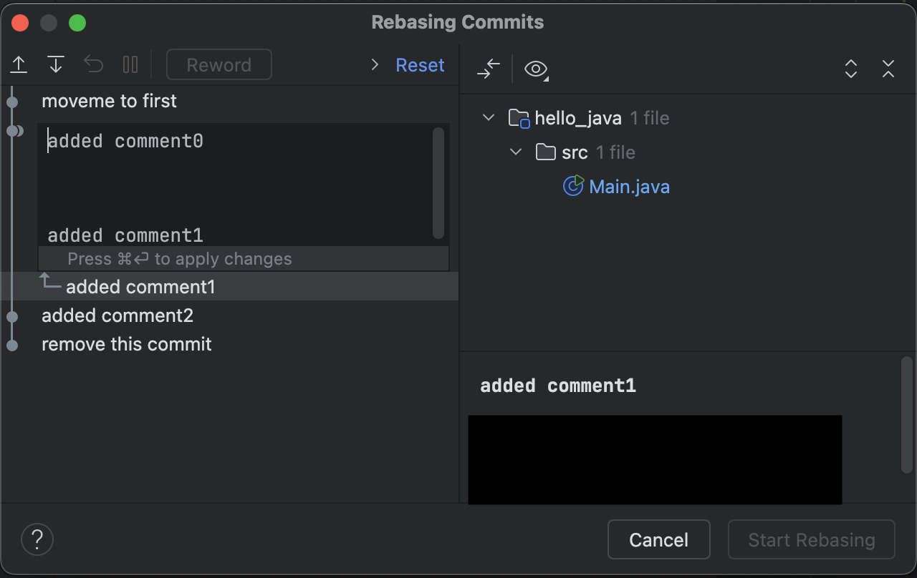917x578 pixels.
Task: Click the show diff arrows icon
Action: click(489, 69)
